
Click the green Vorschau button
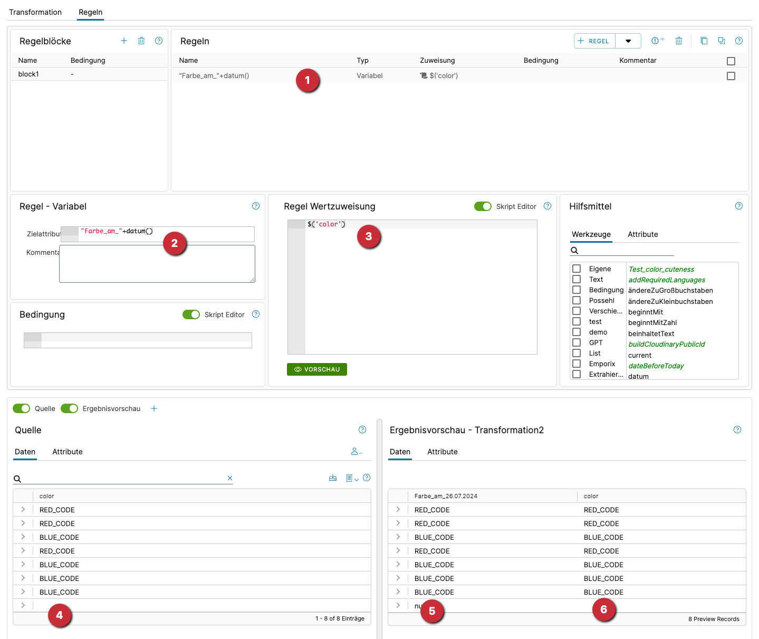317,369
